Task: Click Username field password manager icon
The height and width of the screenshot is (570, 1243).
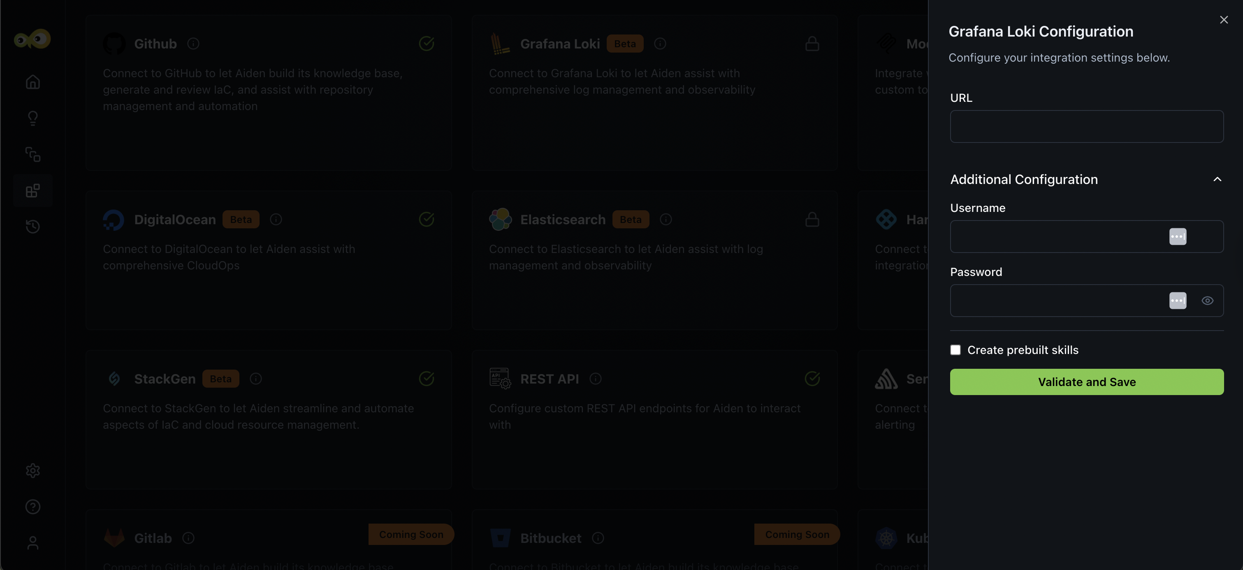Action: click(x=1177, y=237)
